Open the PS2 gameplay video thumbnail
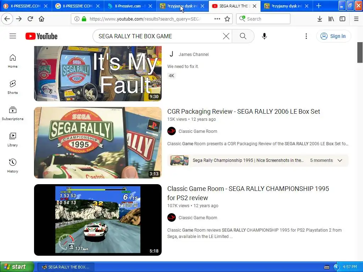363x272 pixels. [x=98, y=220]
